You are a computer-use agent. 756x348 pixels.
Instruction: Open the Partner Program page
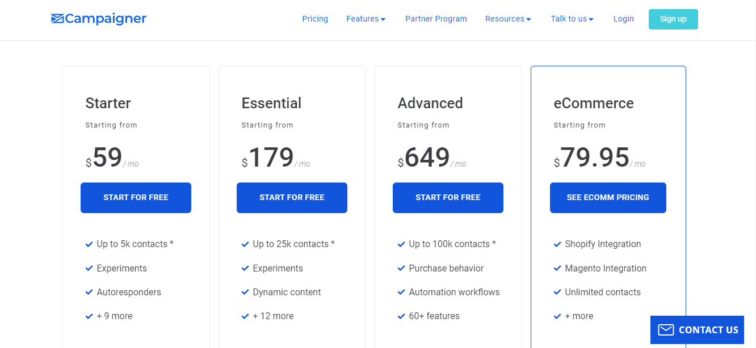pos(436,19)
